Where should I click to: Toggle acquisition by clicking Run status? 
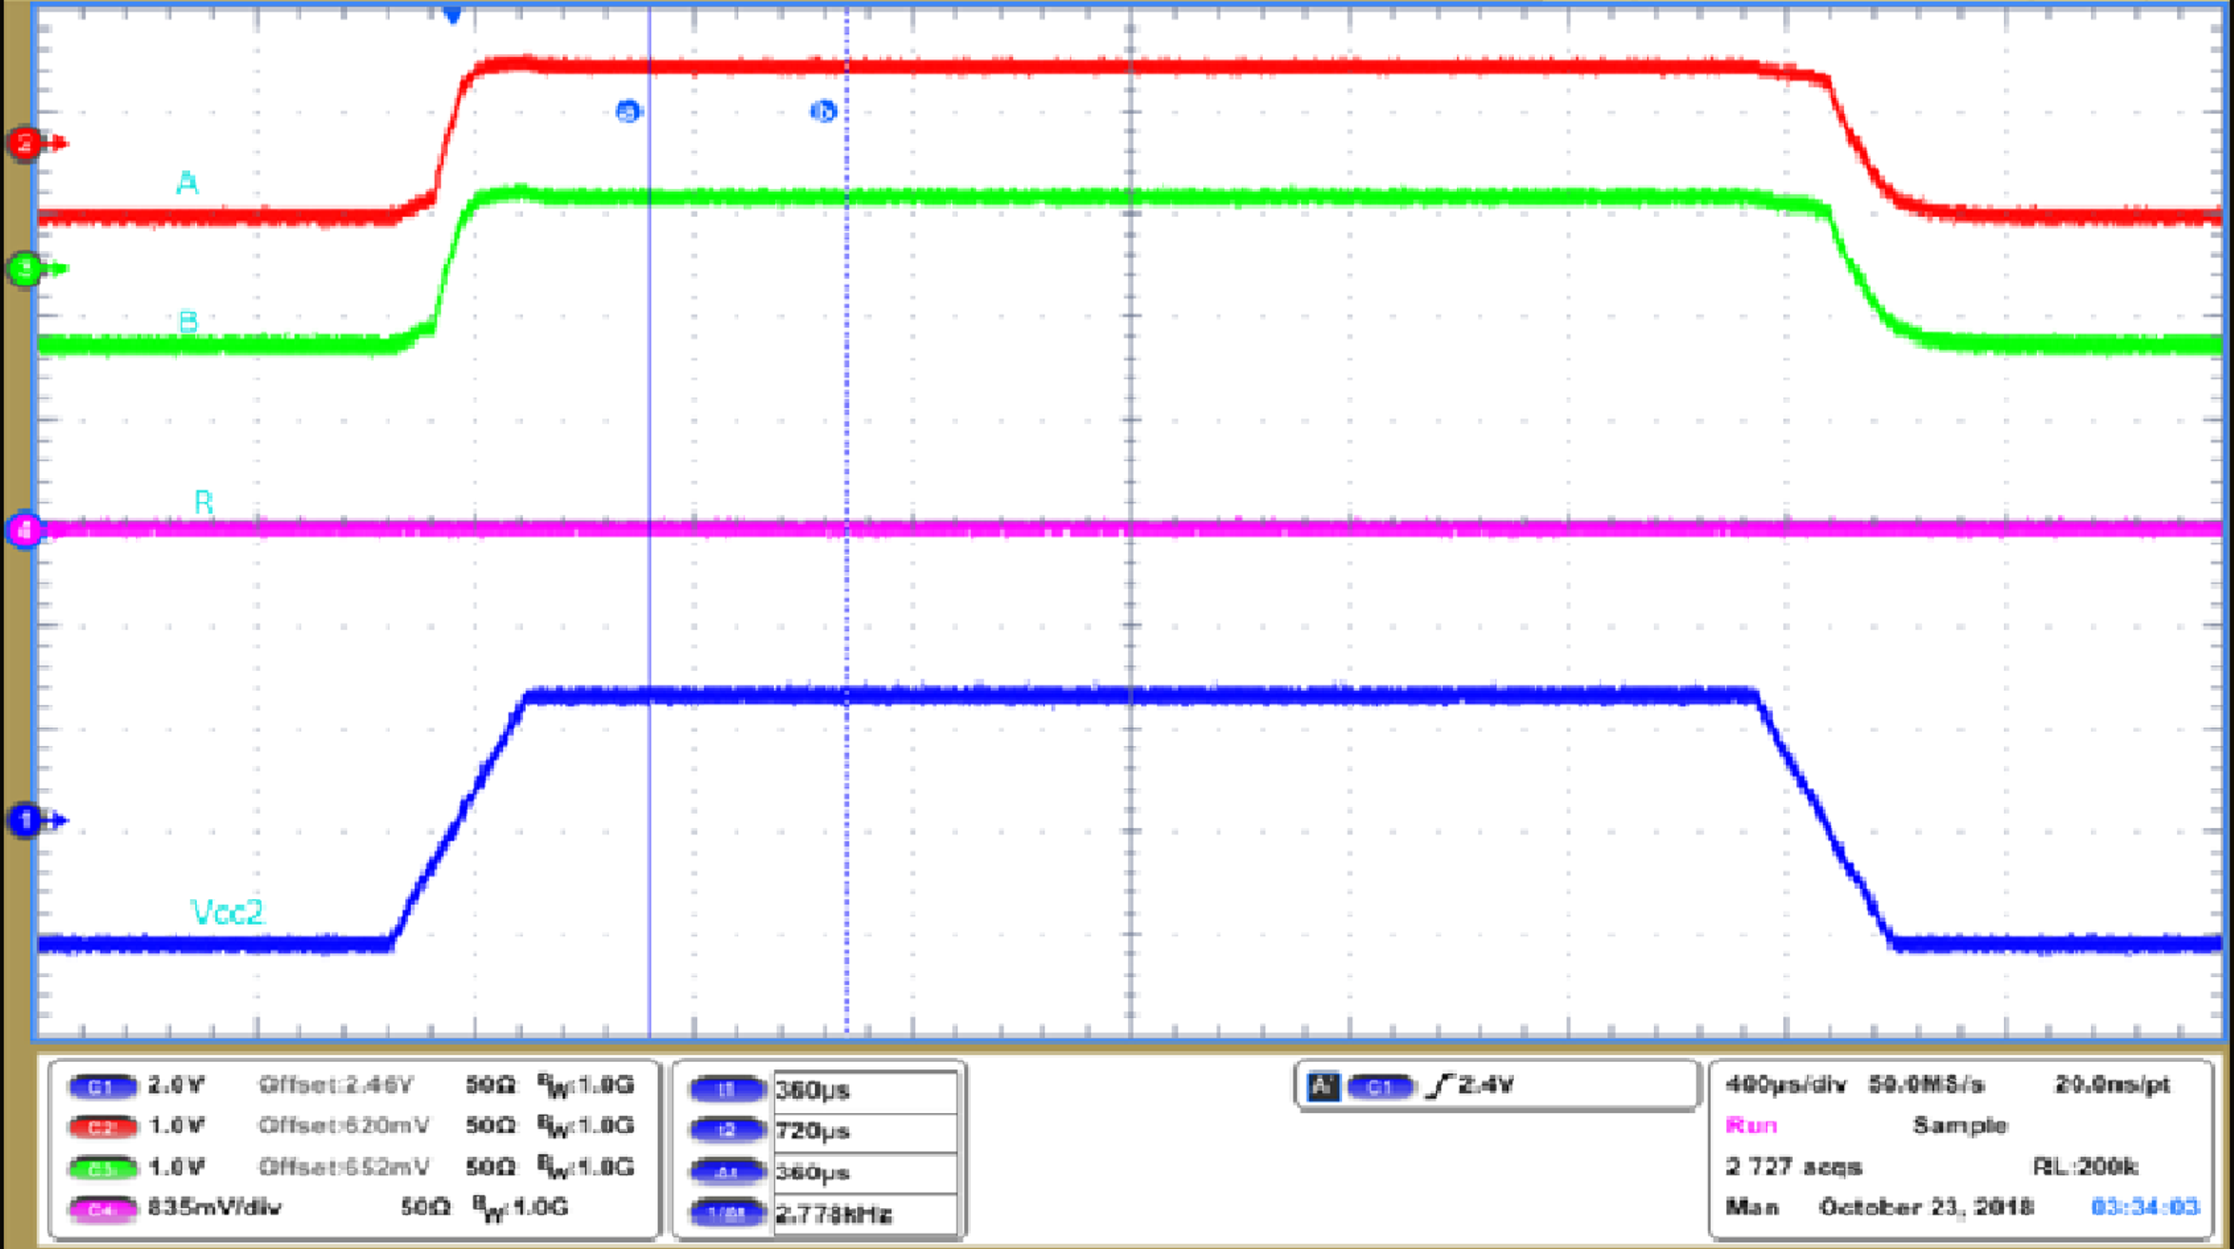point(1751,1126)
